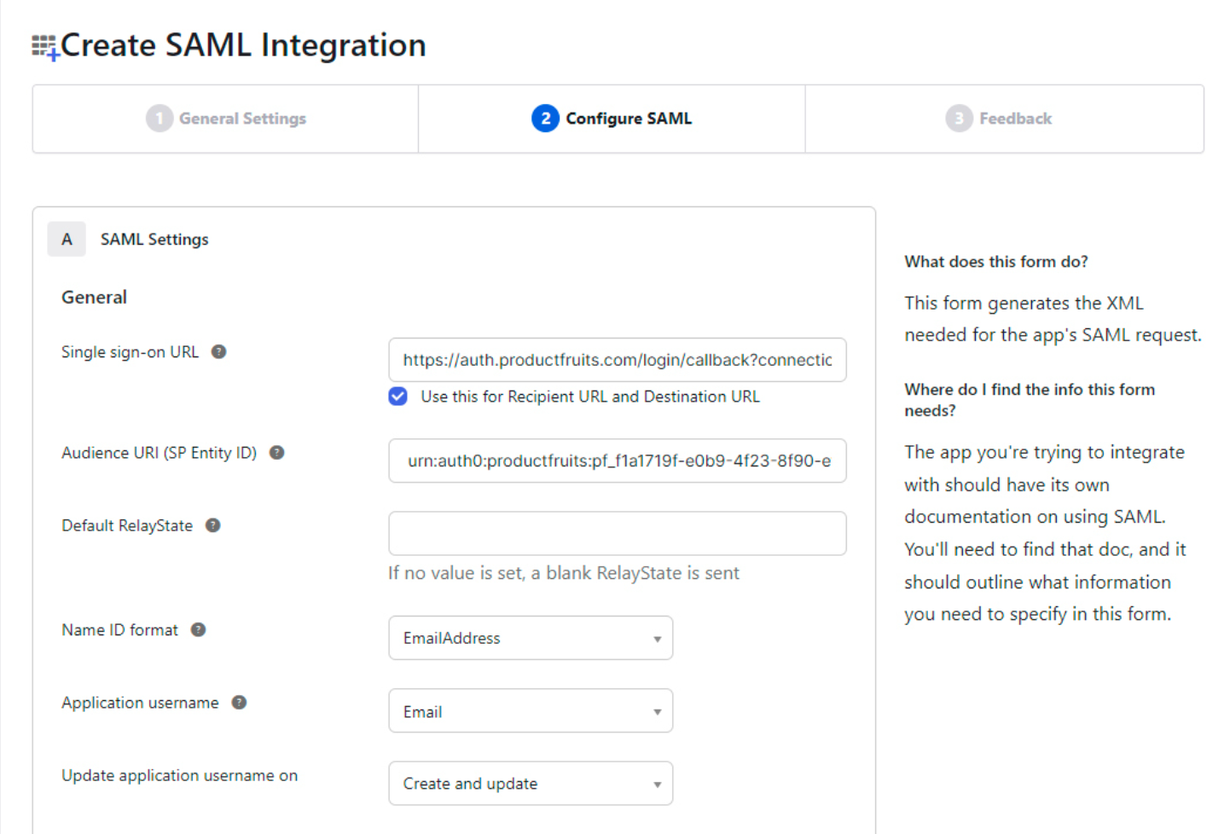Show help for Application username
Image resolution: width=1224 pixels, height=834 pixels.
click(x=240, y=703)
